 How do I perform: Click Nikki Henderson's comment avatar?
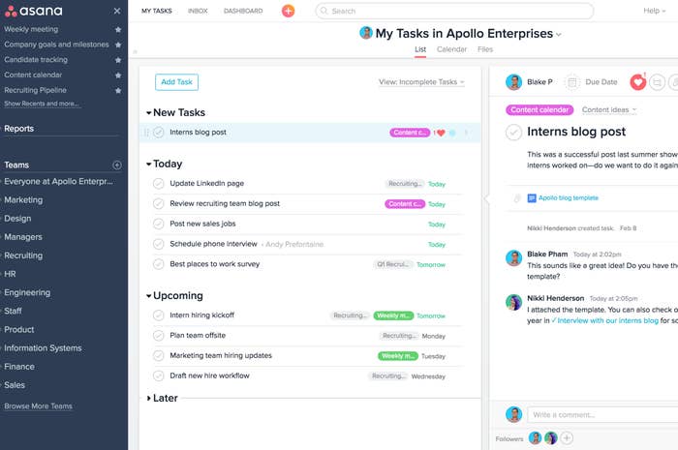513,302
